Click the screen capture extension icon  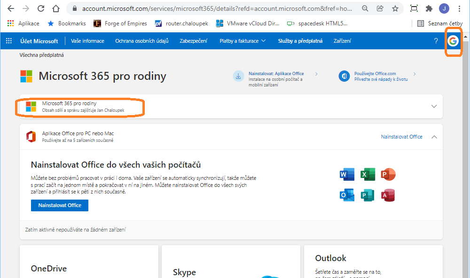pyautogui.click(x=414, y=8)
